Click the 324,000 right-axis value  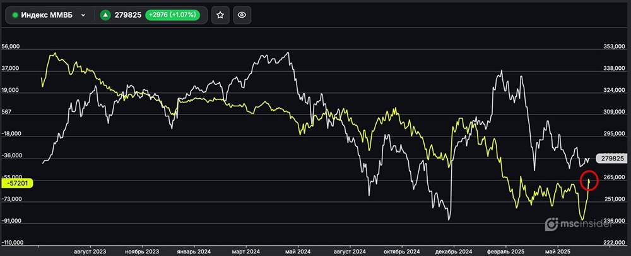pyautogui.click(x=615, y=91)
